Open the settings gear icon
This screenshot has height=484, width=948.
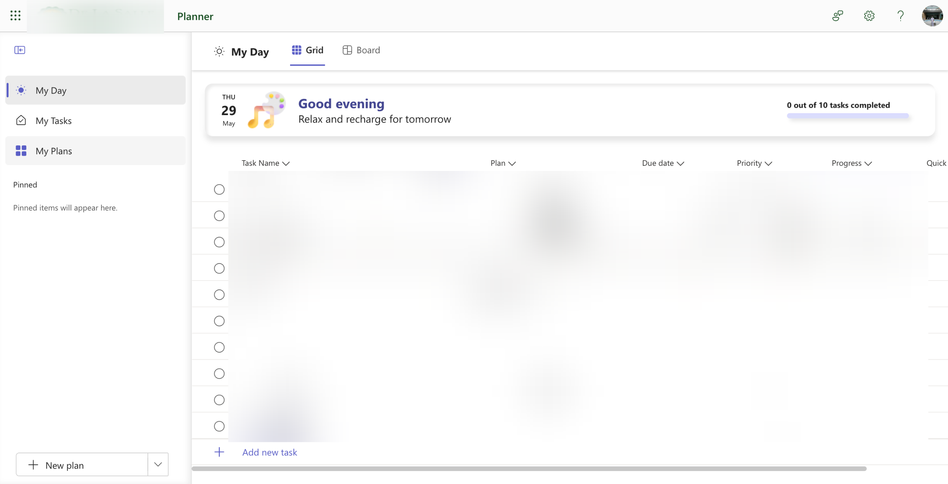(x=869, y=16)
